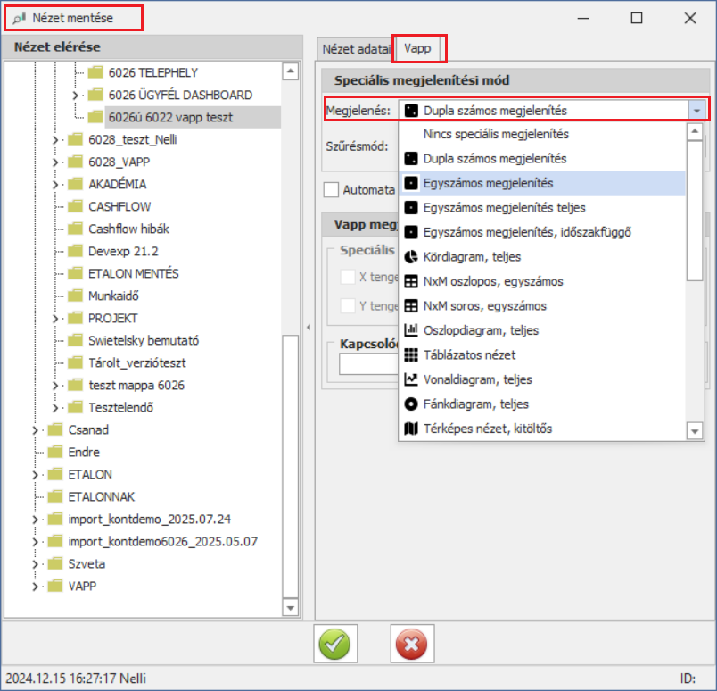Click the green checkmark confirm button
This screenshot has width=717, height=691.
click(x=332, y=643)
